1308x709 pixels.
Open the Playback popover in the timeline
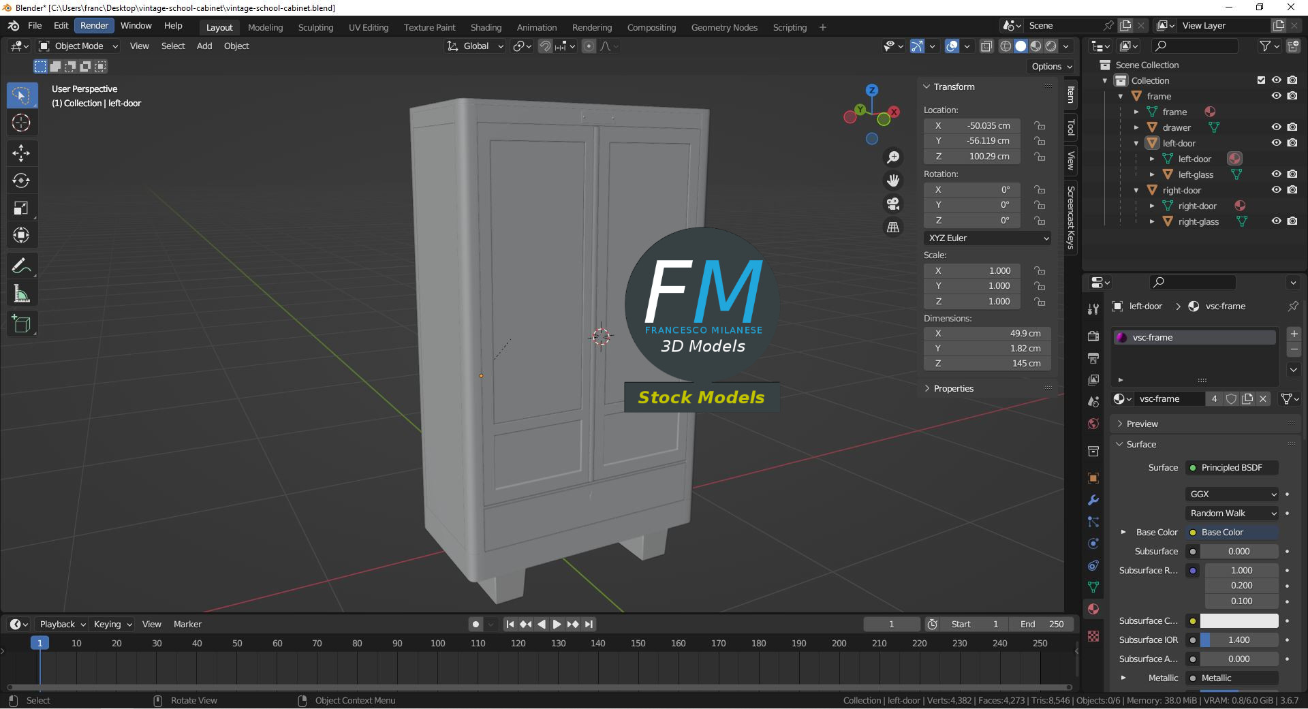(x=62, y=625)
